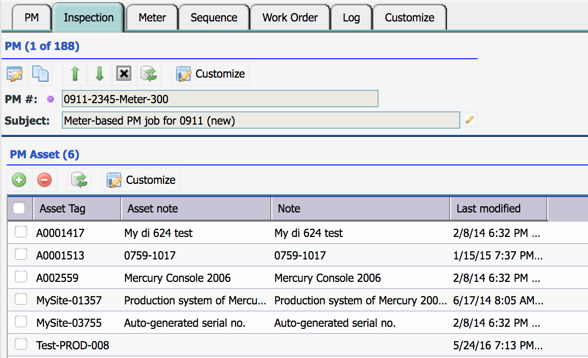Image resolution: width=588 pixels, height=358 pixels.
Task: Click Last modified '1/15/15 7:37 PM...'
Action: 498,256
